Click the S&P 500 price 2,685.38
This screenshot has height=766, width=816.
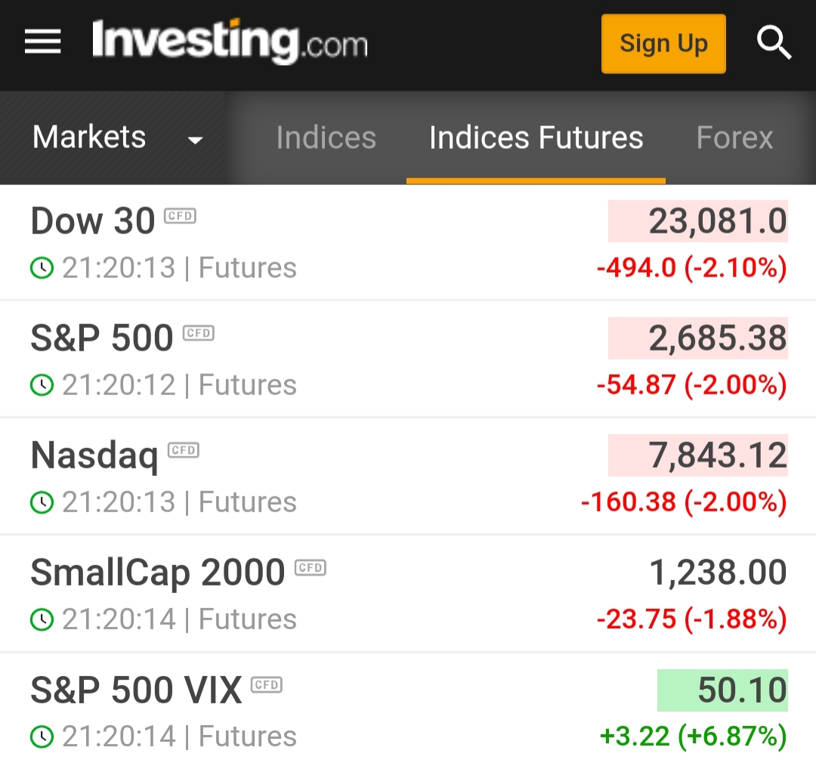pyautogui.click(x=698, y=338)
